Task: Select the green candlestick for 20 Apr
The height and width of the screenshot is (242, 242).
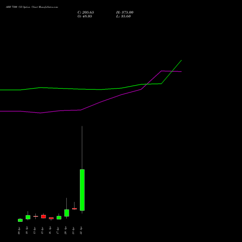Action: [67, 213]
